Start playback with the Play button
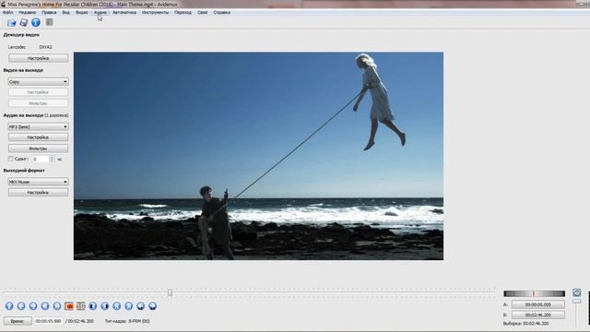This screenshot has width=590, height=332. click(9, 306)
